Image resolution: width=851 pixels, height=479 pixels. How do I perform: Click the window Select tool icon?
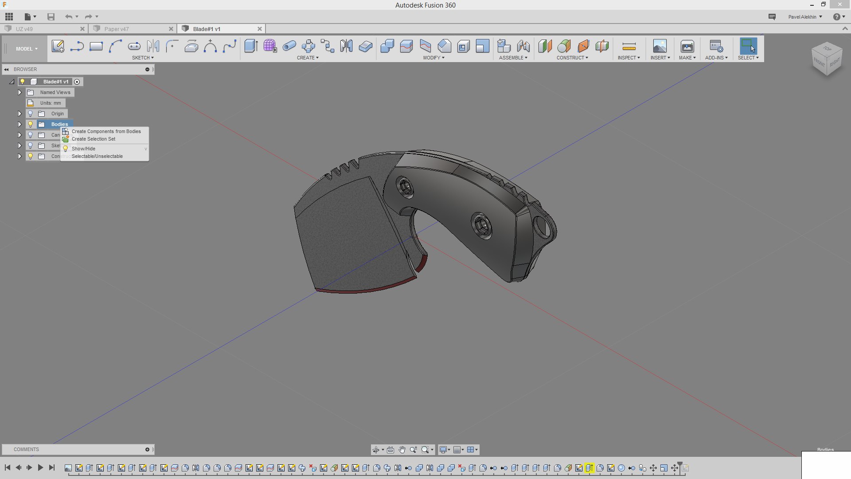748,46
